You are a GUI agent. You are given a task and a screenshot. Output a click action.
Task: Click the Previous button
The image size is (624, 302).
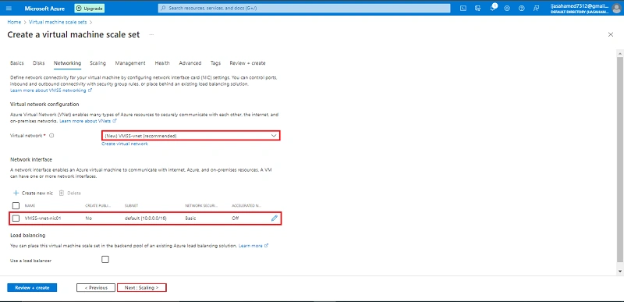(95, 287)
